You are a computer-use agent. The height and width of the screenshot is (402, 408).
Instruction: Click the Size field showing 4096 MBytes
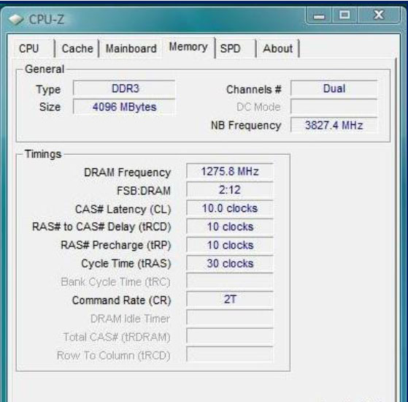tap(124, 107)
